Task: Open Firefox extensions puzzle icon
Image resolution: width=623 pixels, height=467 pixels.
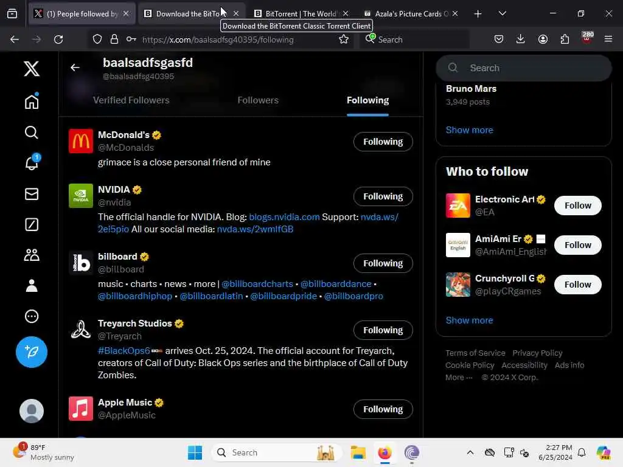Action: 565,40
